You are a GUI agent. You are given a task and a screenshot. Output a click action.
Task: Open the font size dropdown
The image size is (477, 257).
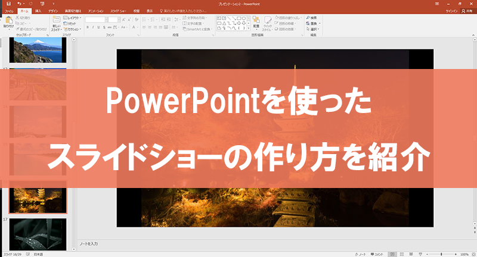point(120,20)
